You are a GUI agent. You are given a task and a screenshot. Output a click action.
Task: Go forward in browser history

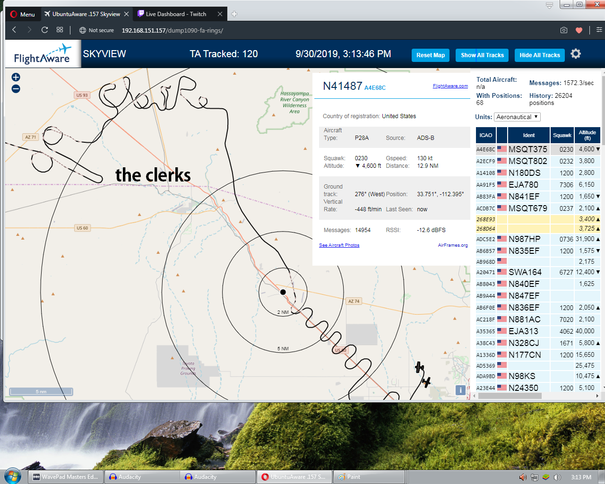29,30
